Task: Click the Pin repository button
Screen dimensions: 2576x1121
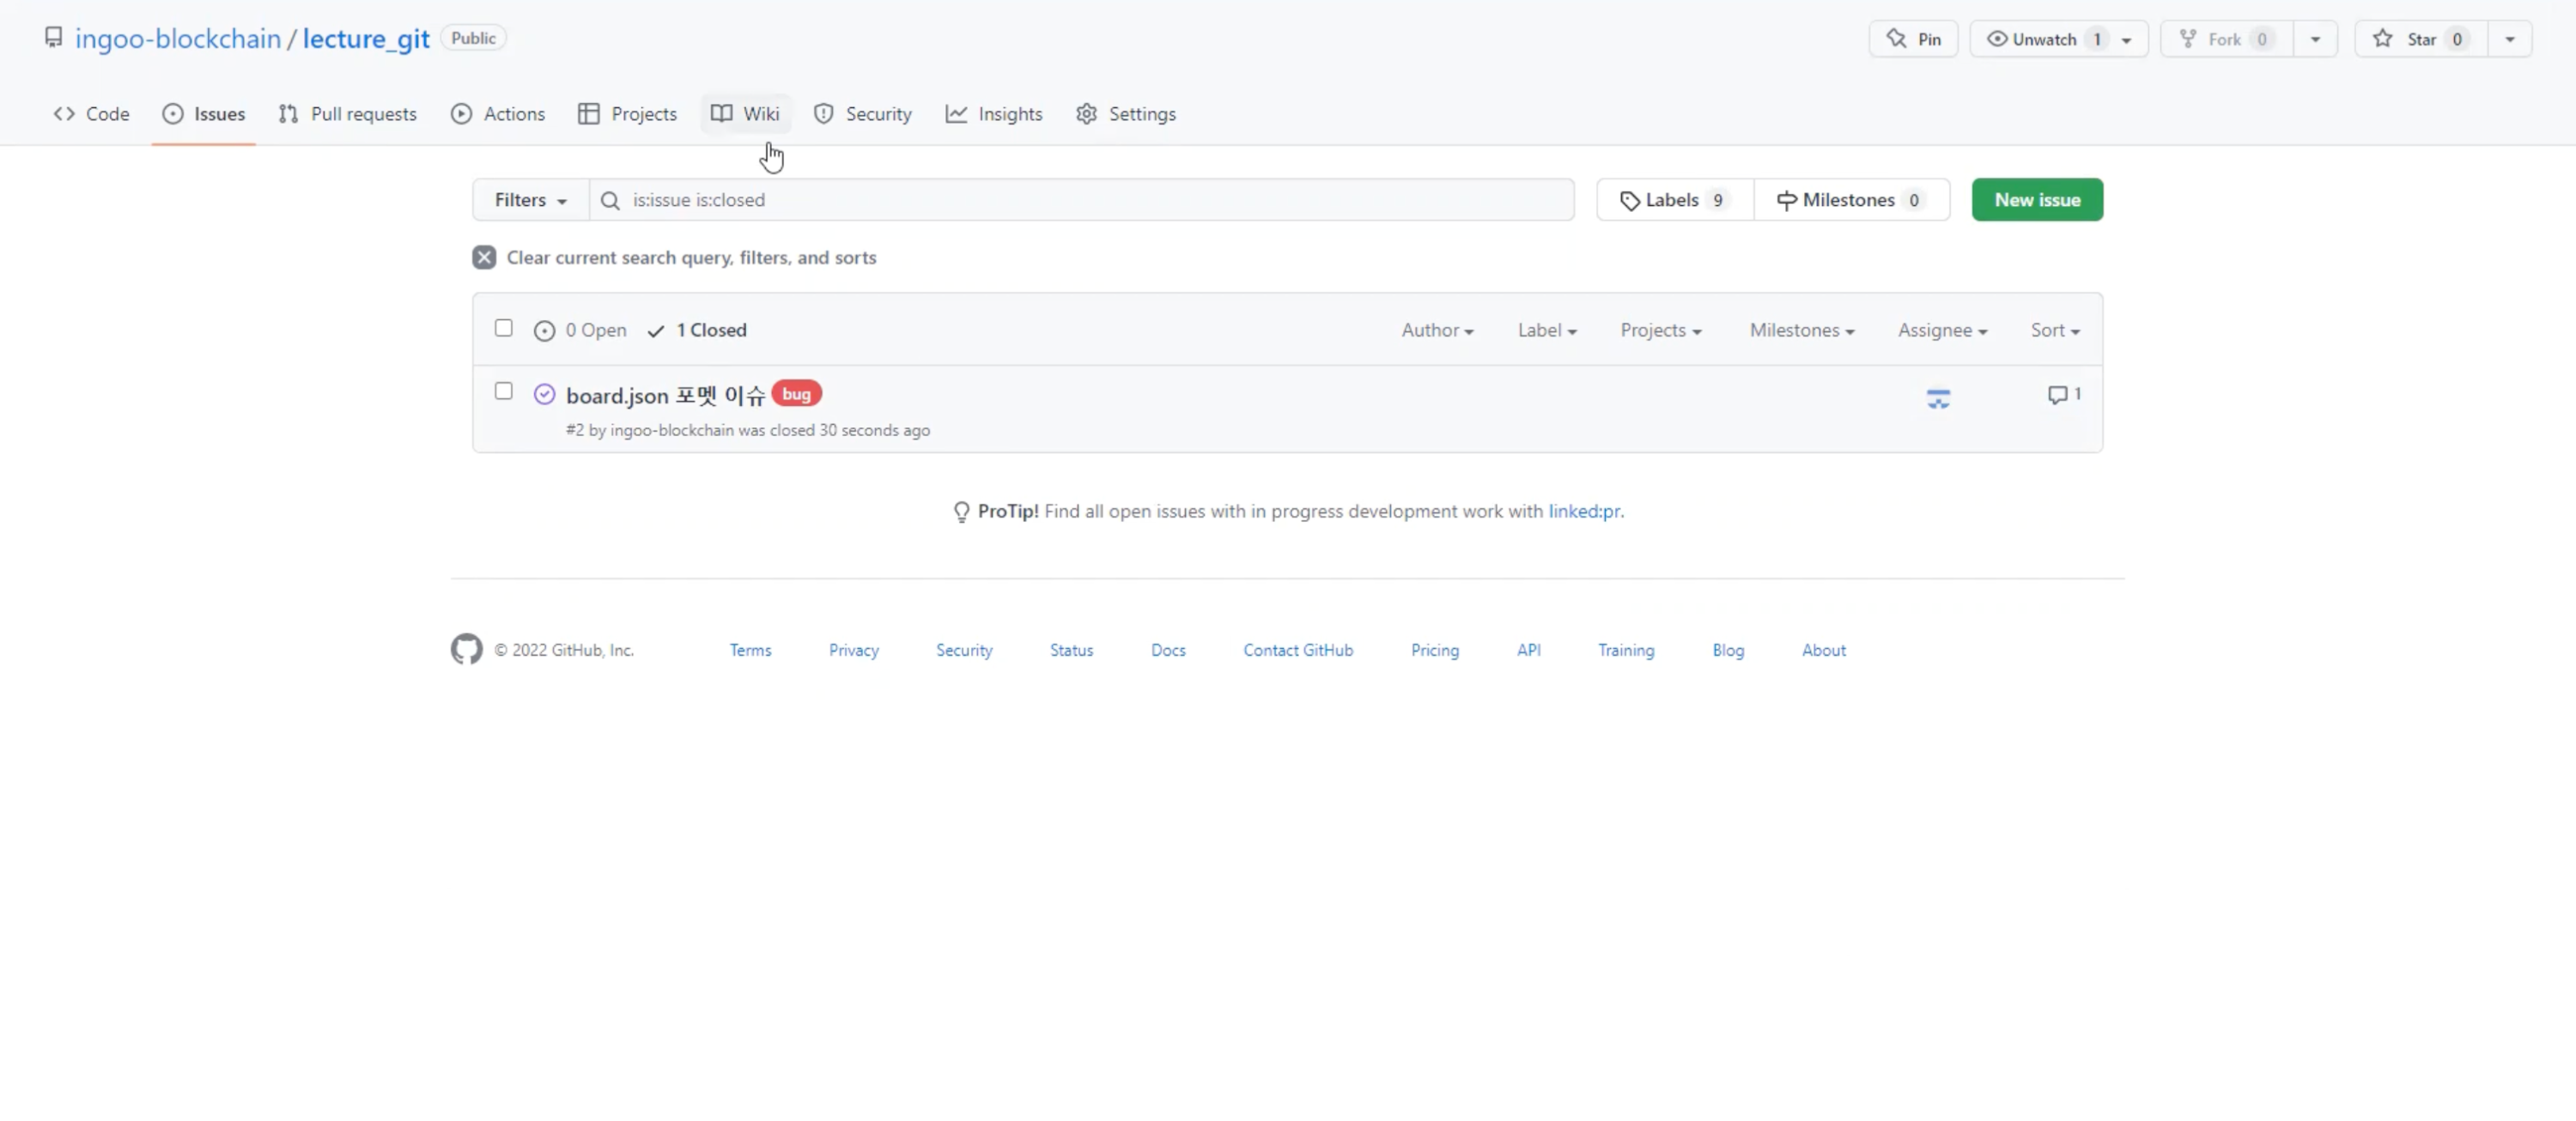Action: pyautogui.click(x=1913, y=39)
